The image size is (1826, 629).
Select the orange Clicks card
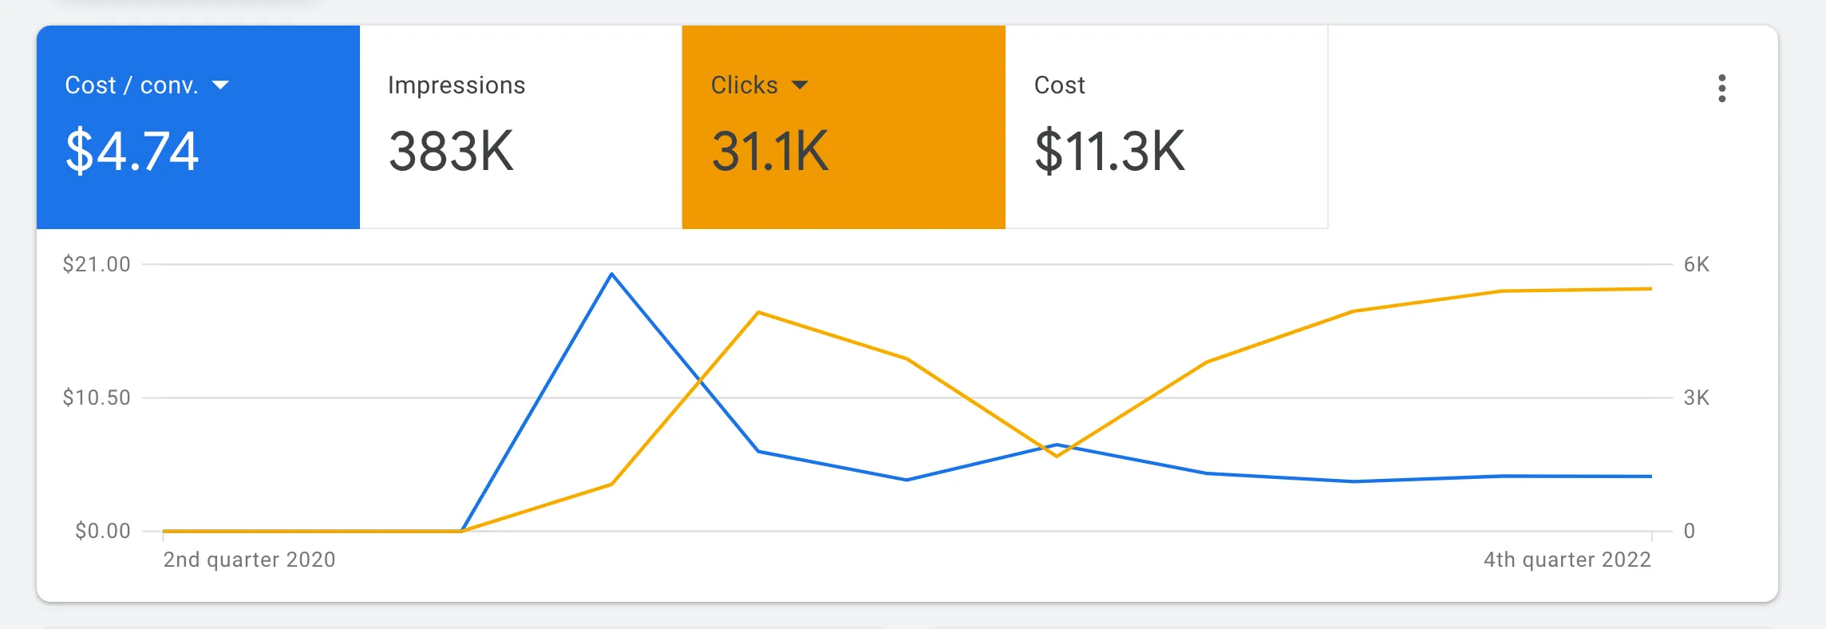tap(844, 127)
